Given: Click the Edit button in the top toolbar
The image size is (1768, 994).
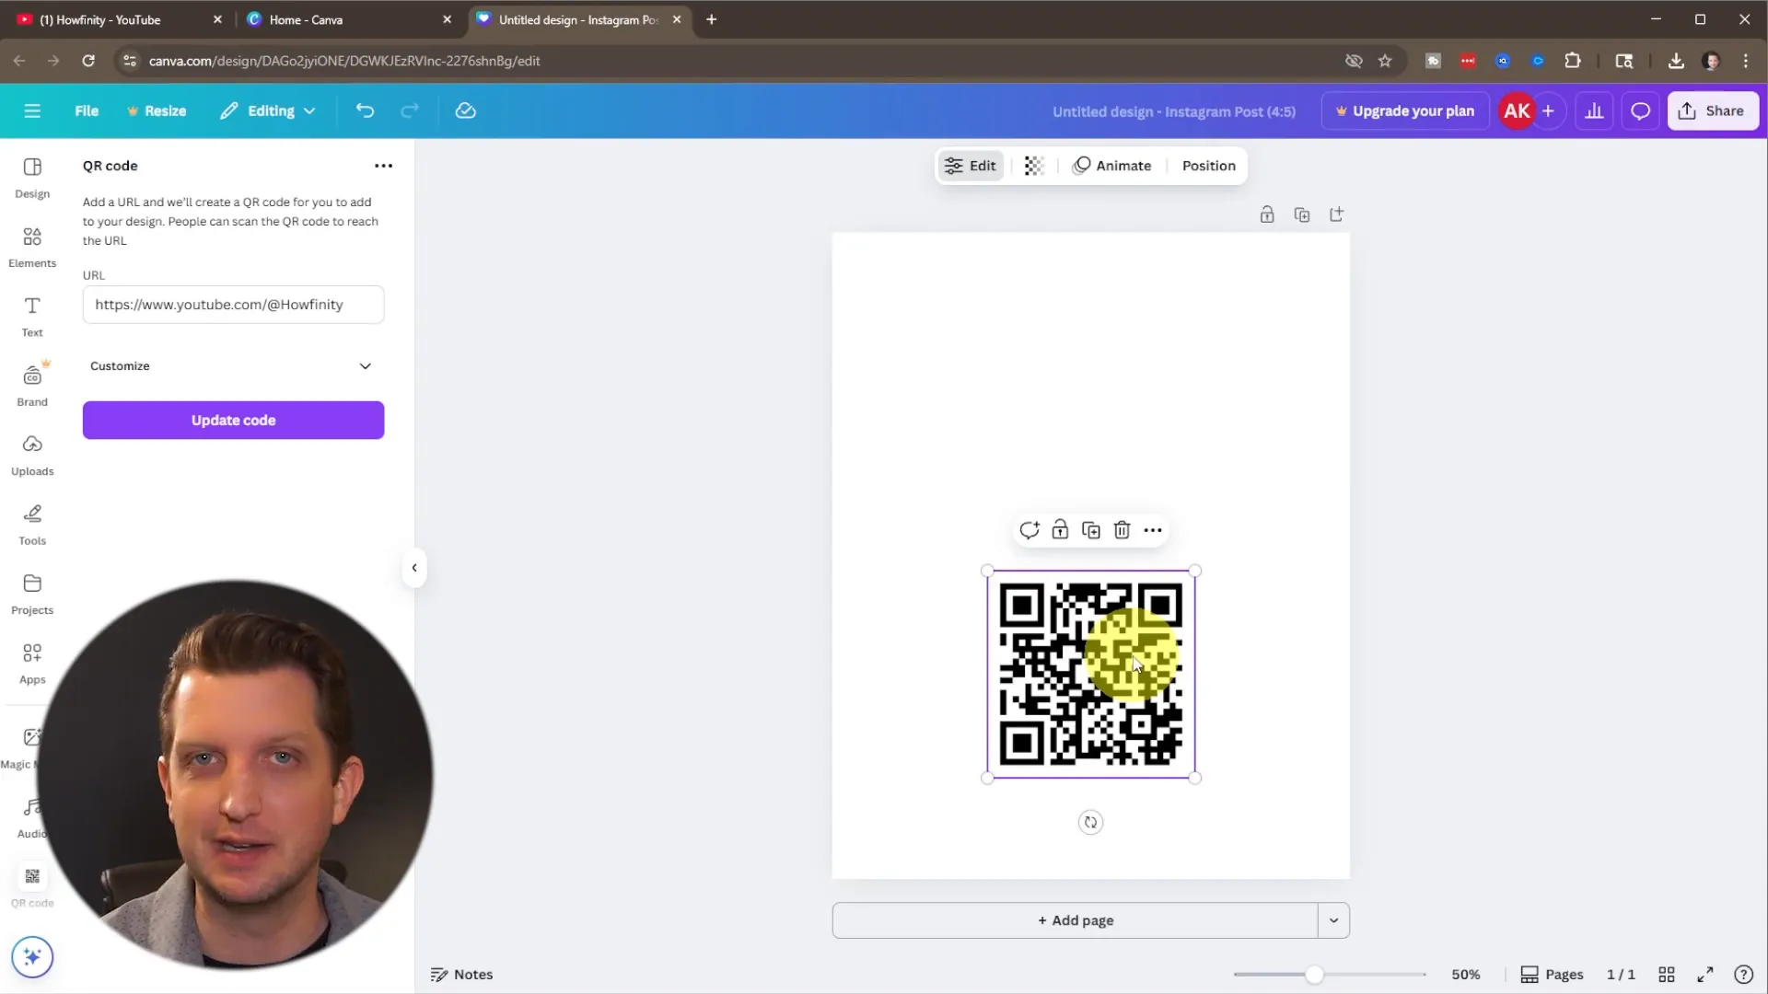Looking at the screenshot, I should coord(971,166).
